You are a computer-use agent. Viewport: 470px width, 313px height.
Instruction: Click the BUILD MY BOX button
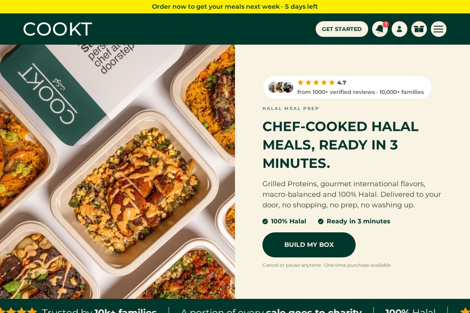(x=309, y=245)
